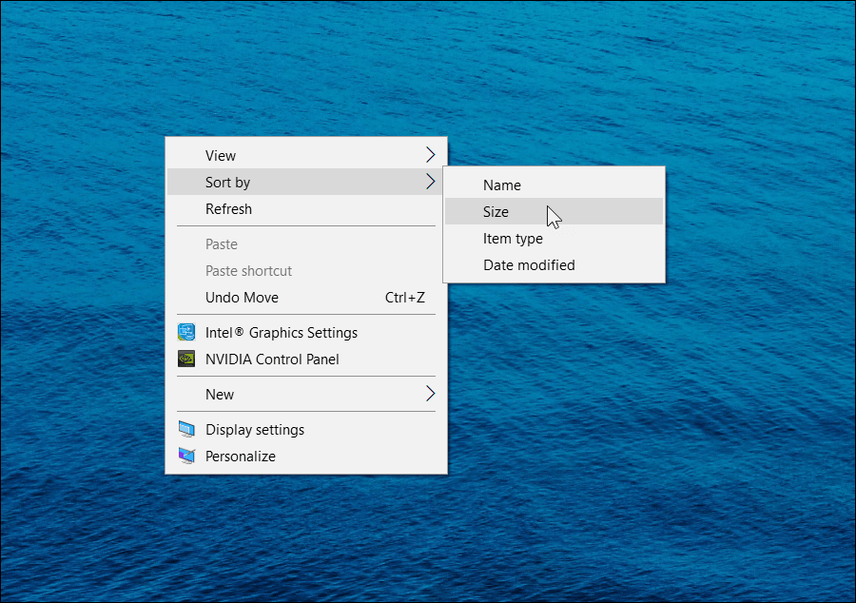Click the Personalize icon in the menu

(x=186, y=457)
